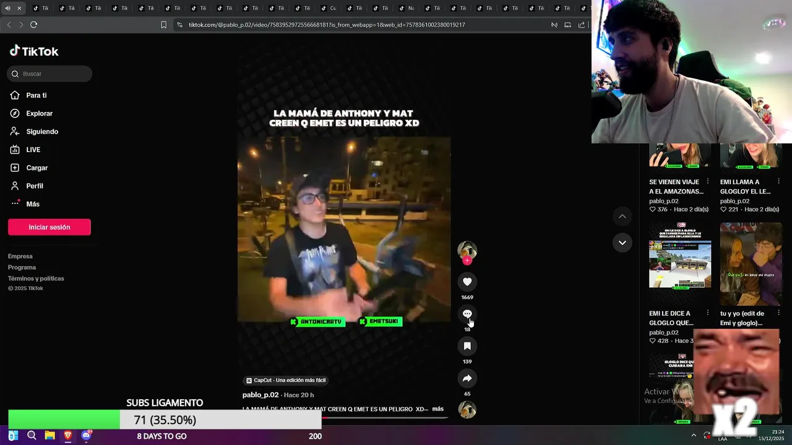
Task: Go forward in browser history
Action: [x=21, y=25]
